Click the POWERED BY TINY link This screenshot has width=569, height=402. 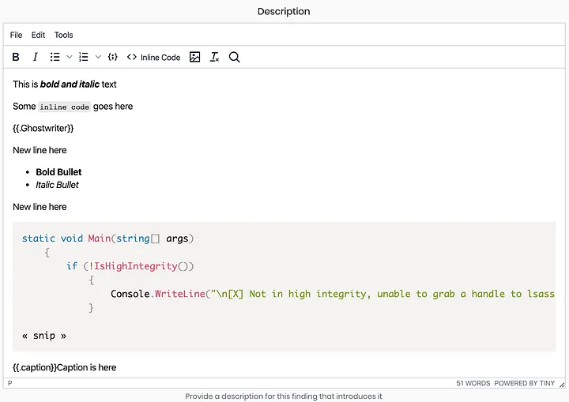(526, 383)
